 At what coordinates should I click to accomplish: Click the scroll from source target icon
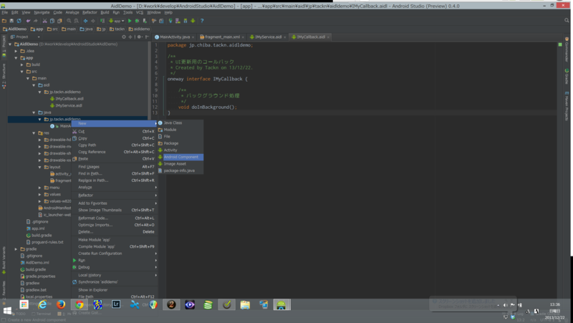point(124,37)
